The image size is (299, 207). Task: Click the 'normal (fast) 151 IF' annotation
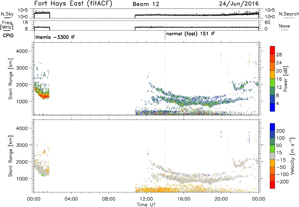190,34
